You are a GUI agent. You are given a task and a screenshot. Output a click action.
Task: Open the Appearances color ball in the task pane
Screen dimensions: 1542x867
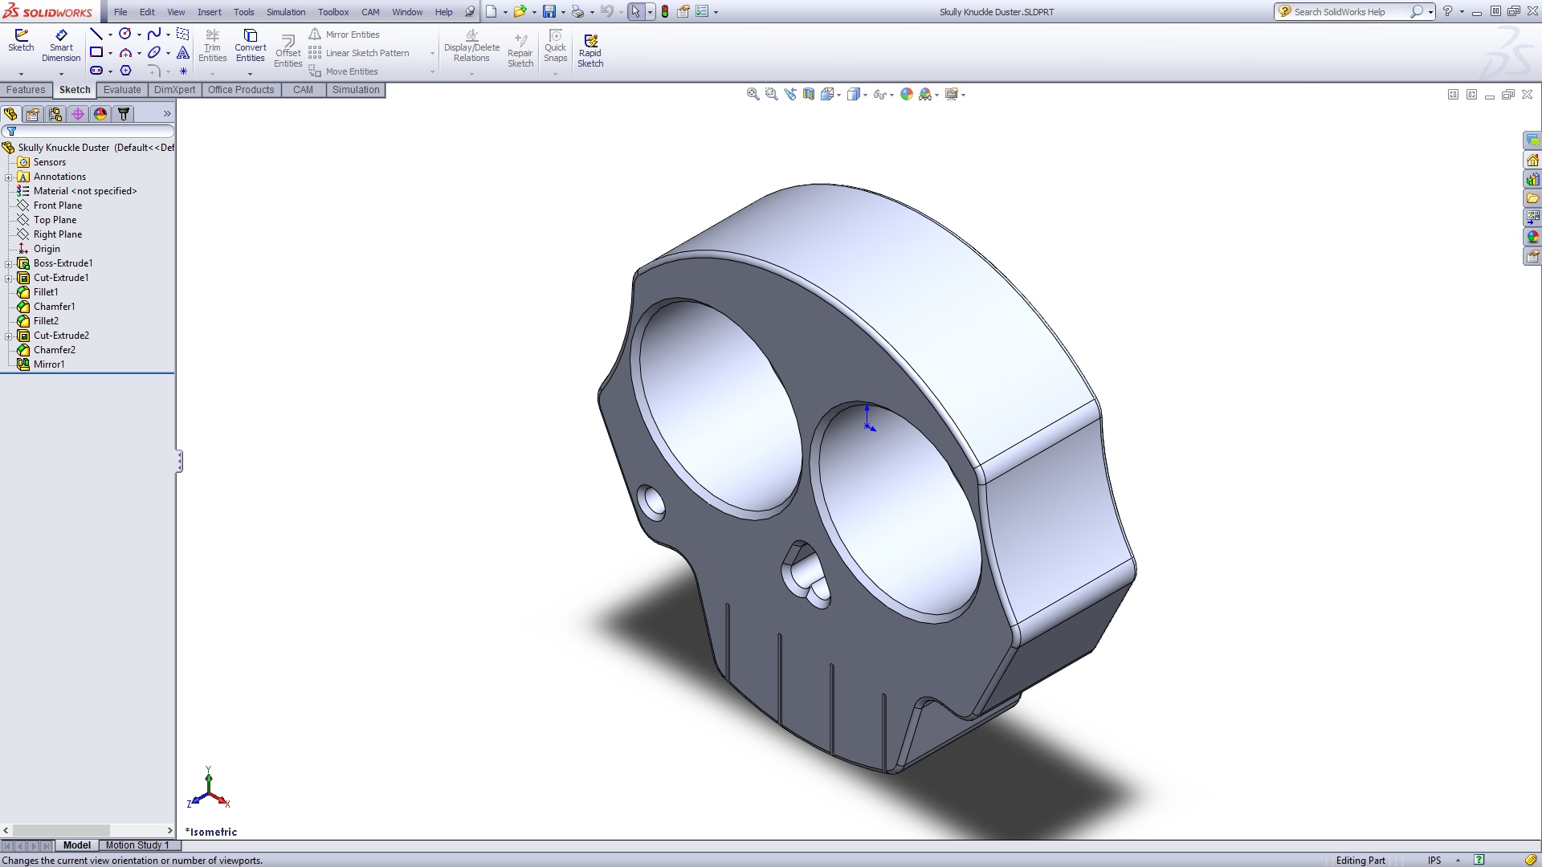[1532, 237]
